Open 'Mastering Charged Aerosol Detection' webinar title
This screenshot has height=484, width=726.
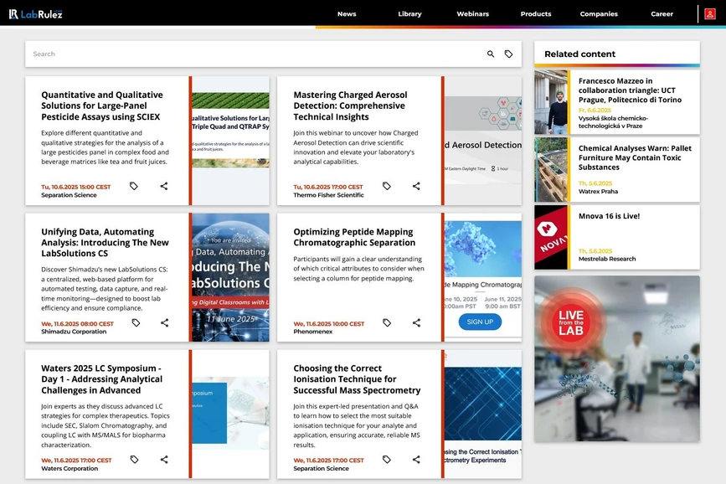350,106
